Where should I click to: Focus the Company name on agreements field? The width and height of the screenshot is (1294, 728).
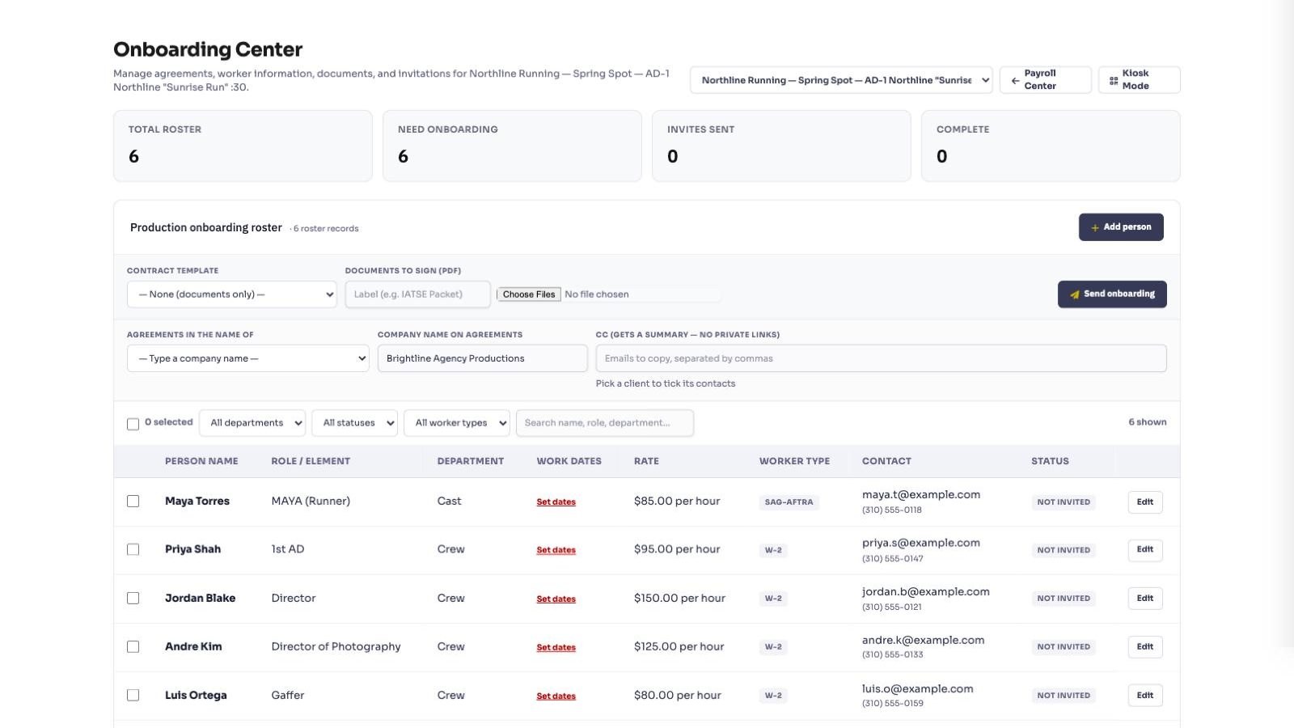(483, 358)
